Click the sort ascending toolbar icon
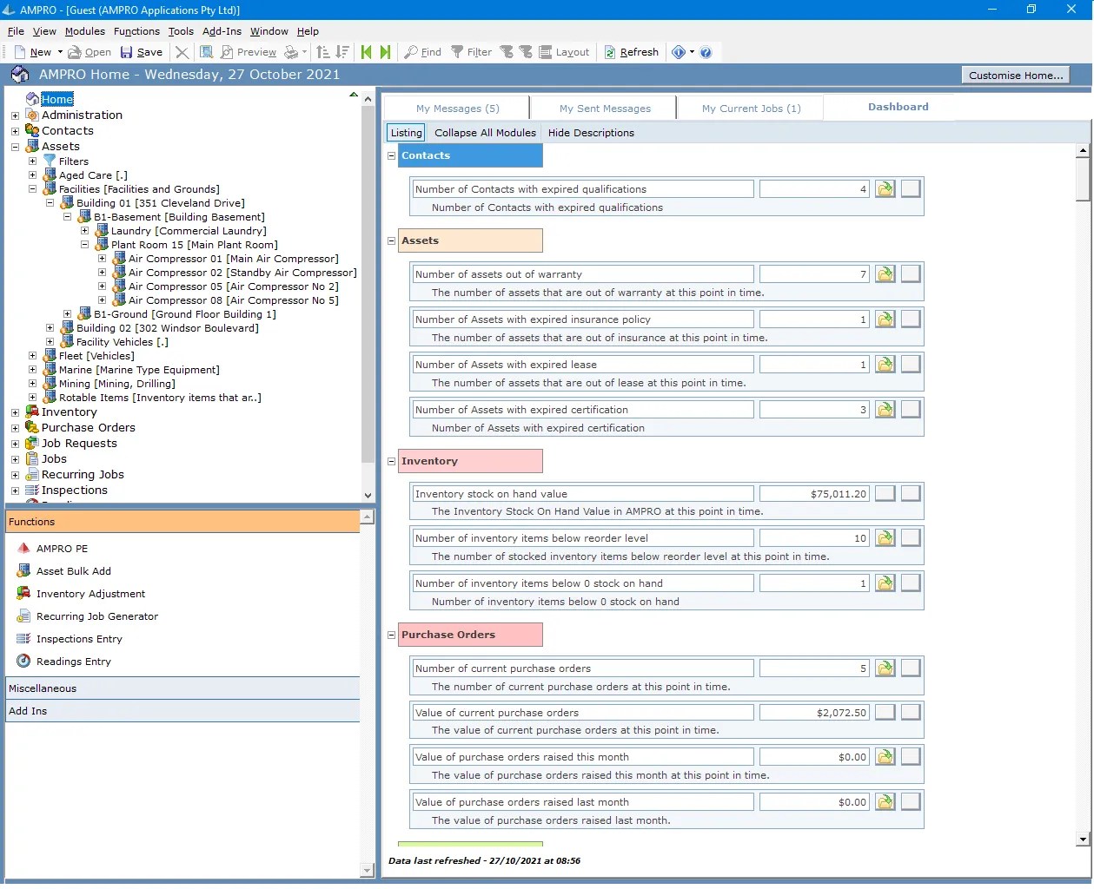 (323, 52)
